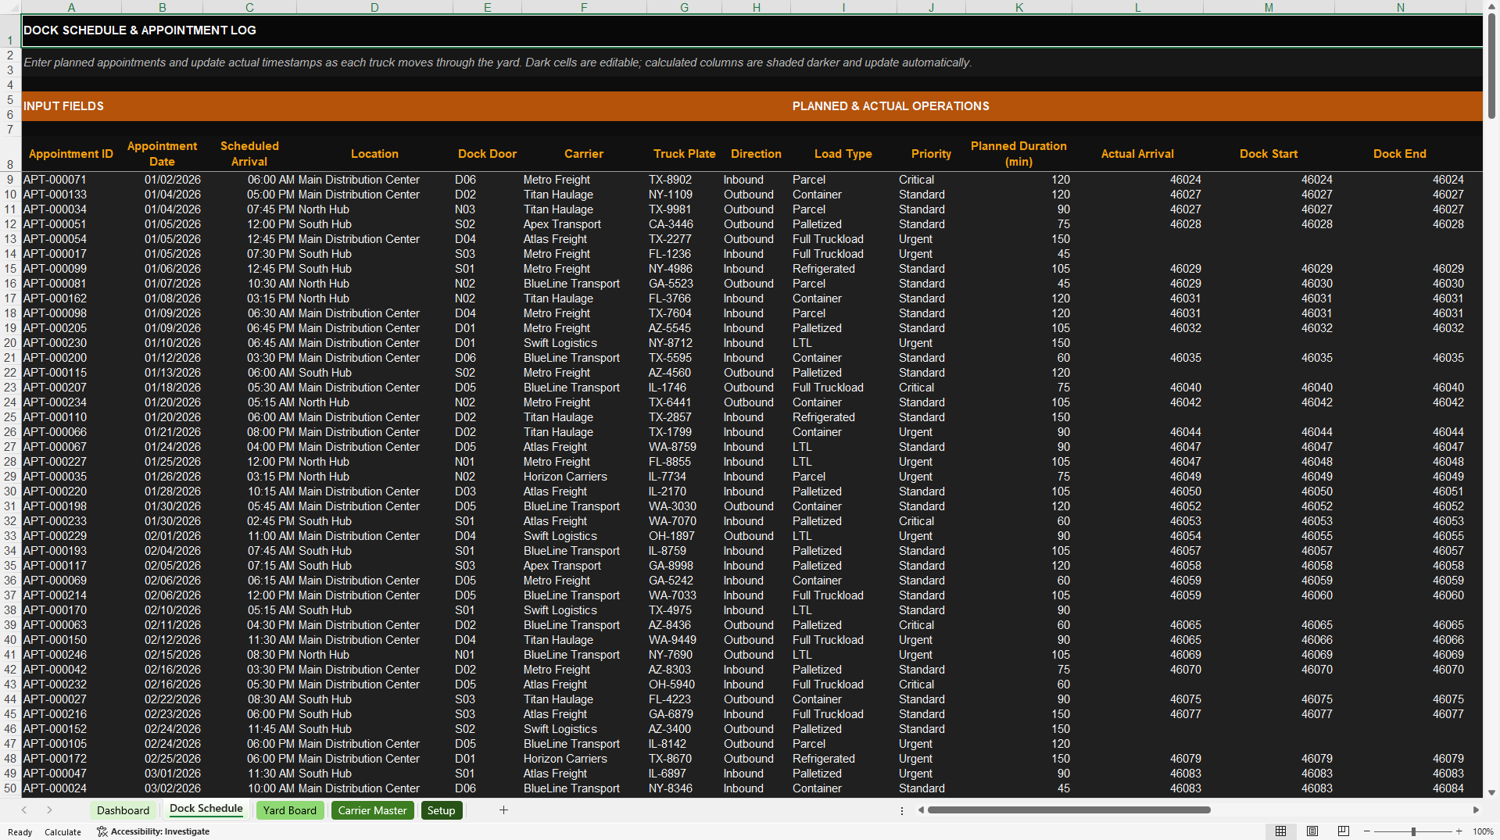Click the zoom out minus icon
1500x840 pixels.
click(x=1367, y=831)
